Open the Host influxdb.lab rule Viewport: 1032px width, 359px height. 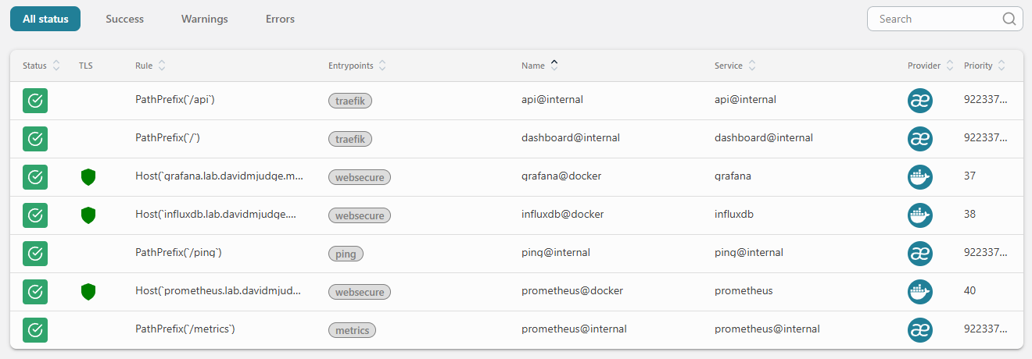216,214
